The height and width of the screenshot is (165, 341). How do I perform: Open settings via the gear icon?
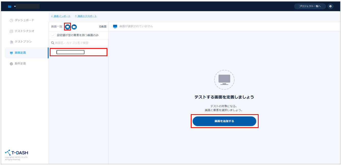[331, 6]
